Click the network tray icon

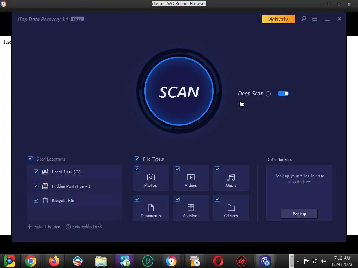pos(315,261)
